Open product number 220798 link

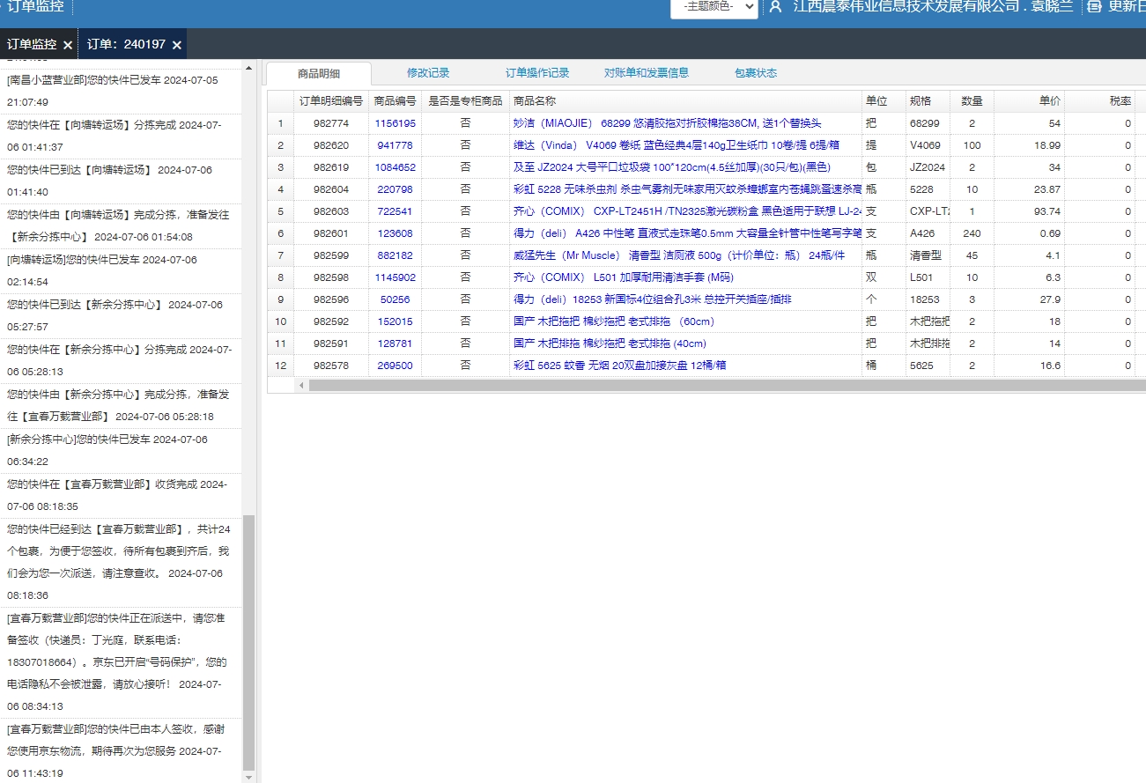395,189
